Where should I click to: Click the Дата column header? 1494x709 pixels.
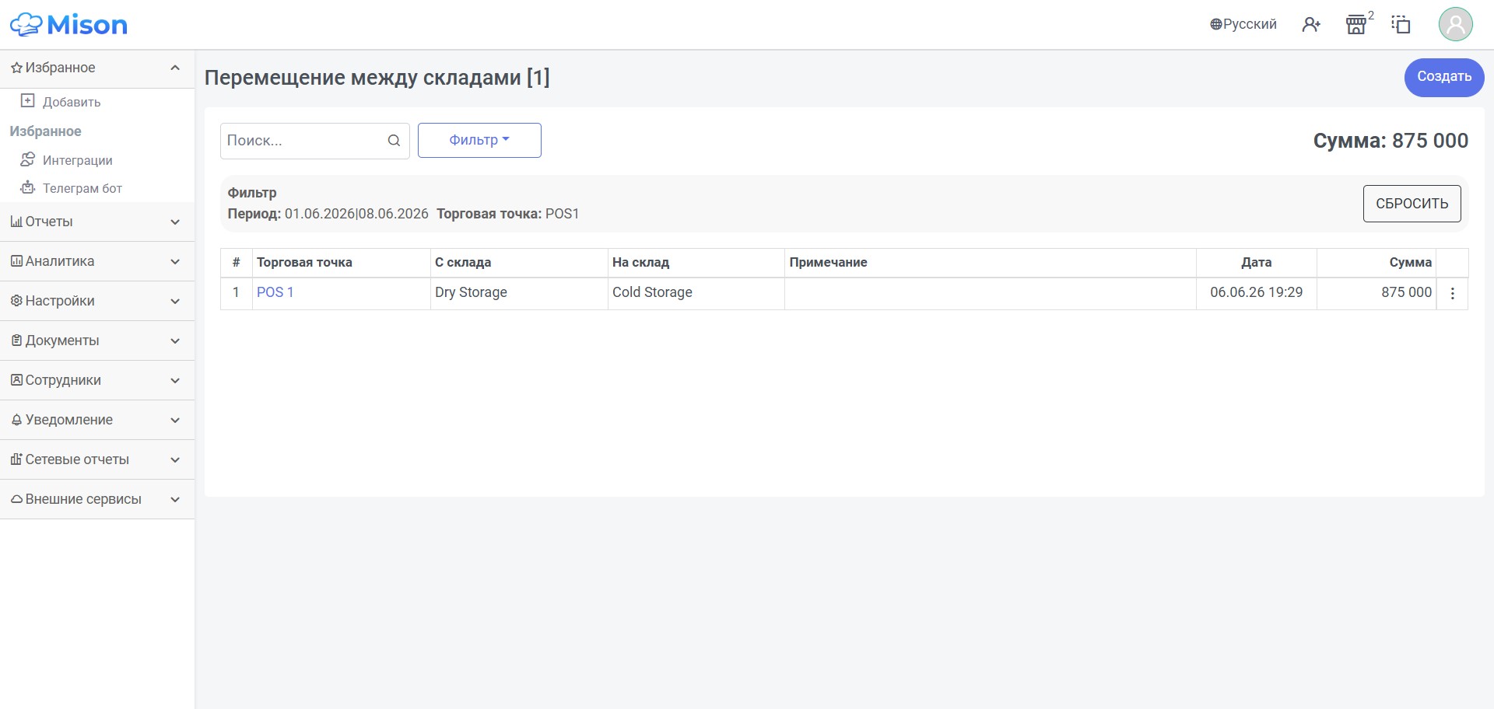(1256, 263)
